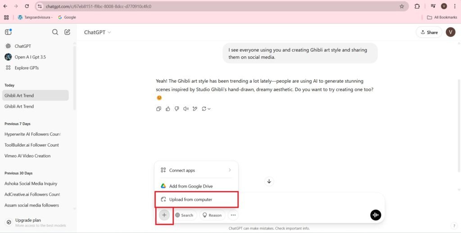This screenshot has height=233, width=461.
Task: Open the browser extensions puzzle icon
Action: coord(417,6)
